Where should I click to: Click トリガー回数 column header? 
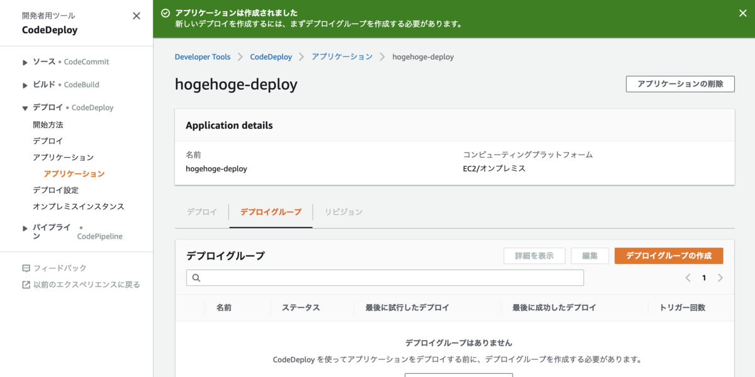[x=683, y=308]
